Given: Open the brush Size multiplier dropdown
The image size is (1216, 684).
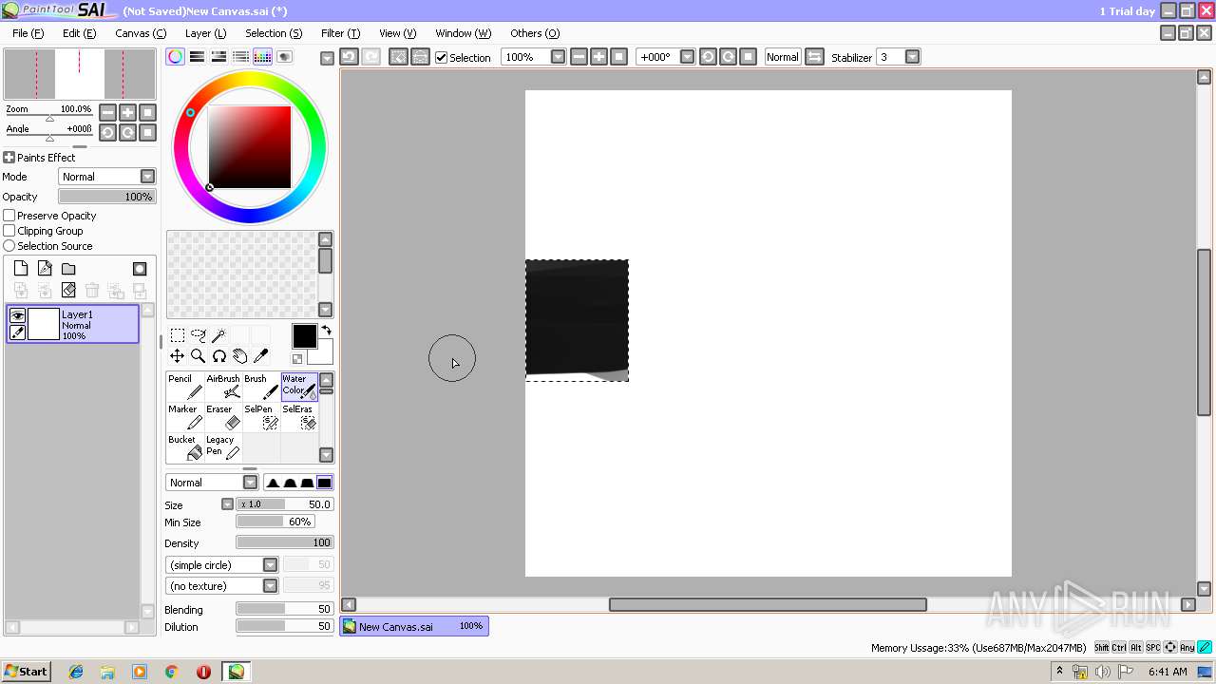Looking at the screenshot, I should pyautogui.click(x=227, y=504).
